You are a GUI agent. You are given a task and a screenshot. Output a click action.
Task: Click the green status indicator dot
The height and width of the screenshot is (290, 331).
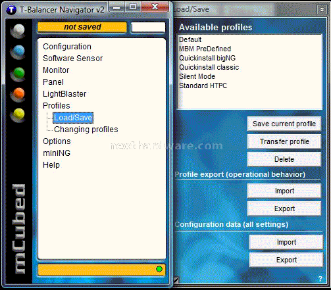point(159,269)
